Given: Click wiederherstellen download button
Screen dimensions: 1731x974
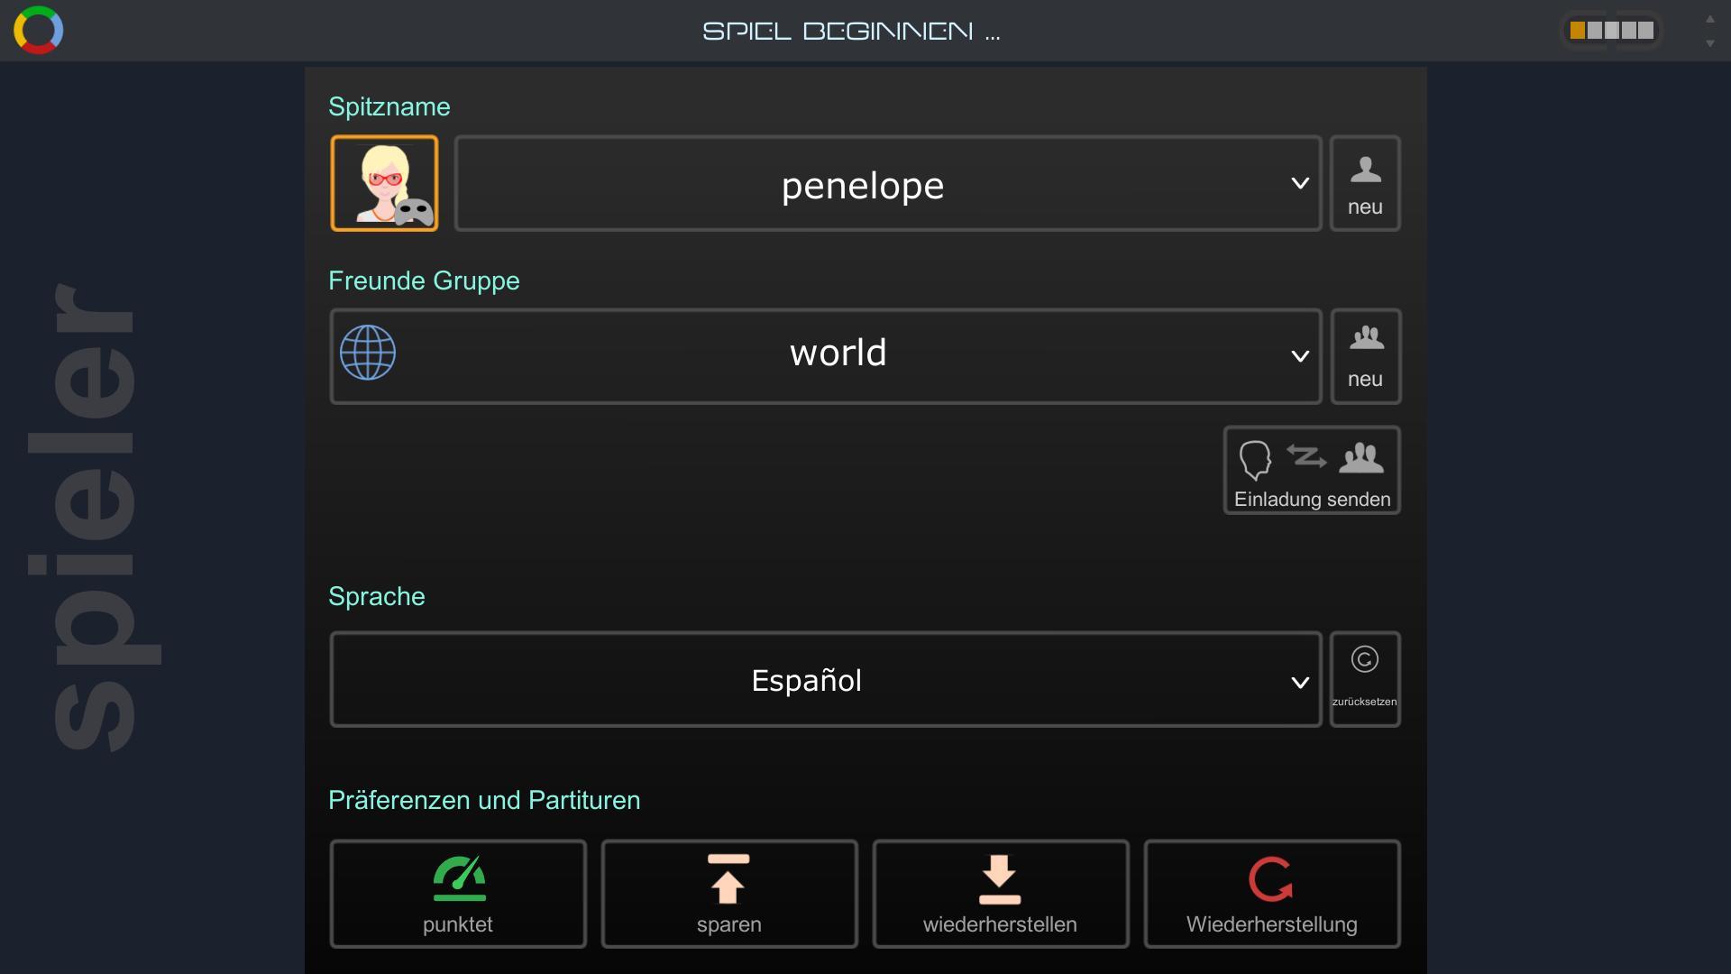Looking at the screenshot, I should click(1001, 894).
